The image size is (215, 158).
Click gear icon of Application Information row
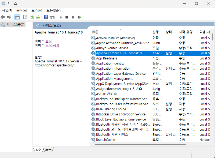click(x=93, y=68)
